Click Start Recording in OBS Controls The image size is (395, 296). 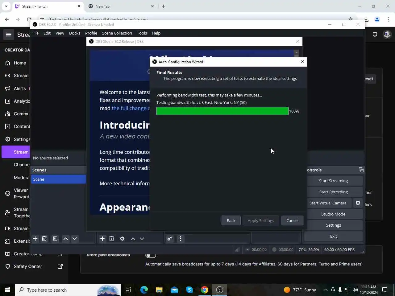point(333,192)
